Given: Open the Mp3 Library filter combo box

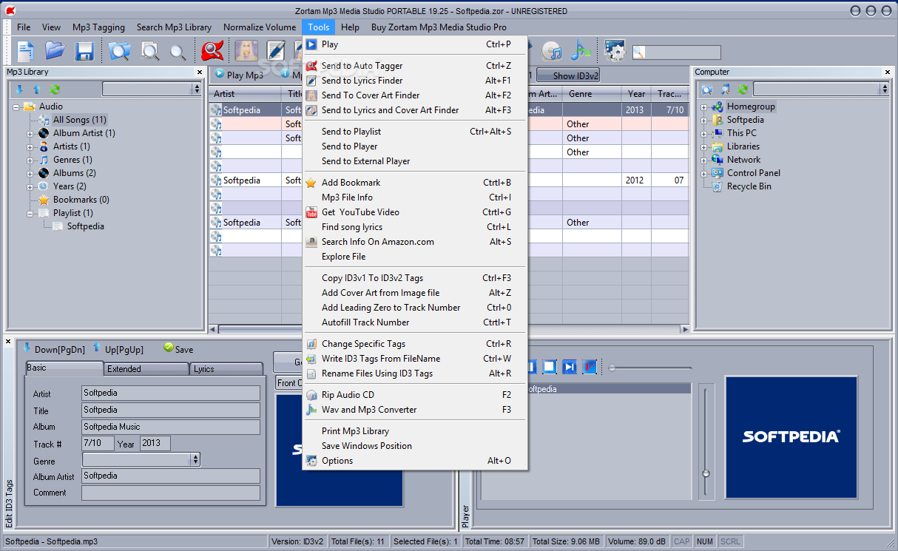Looking at the screenshot, I should click(152, 89).
